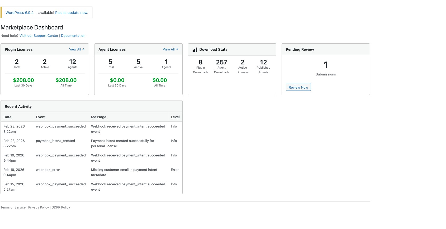Click the Error level cell
This screenshot has height=229, width=446.
point(175,170)
